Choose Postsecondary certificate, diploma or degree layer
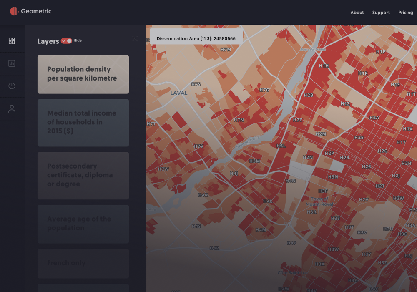Image resolution: width=417 pixels, height=292 pixels. [83, 175]
